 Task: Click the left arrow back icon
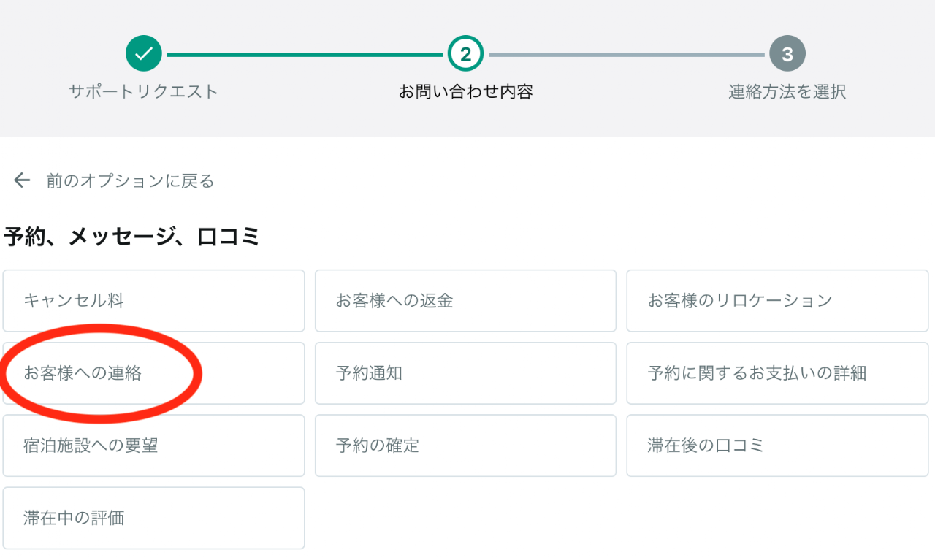point(22,180)
